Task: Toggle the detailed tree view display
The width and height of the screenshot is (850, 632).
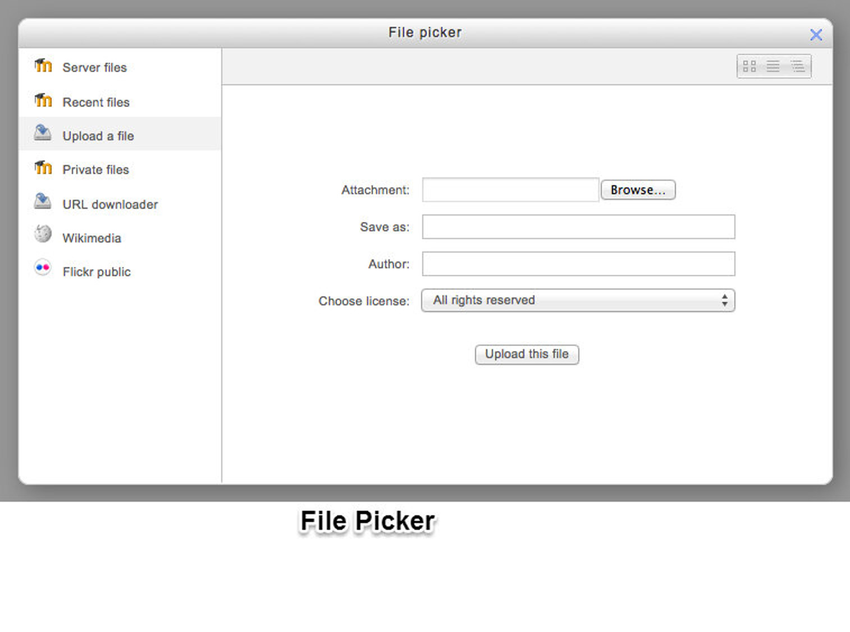Action: click(798, 66)
